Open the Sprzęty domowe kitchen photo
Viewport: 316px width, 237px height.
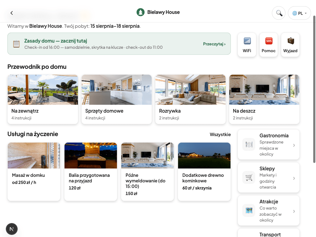pos(116,90)
